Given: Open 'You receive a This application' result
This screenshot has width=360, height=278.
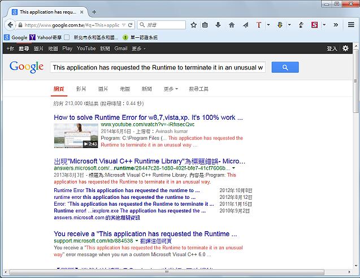Looking at the screenshot, I should 145,234.
